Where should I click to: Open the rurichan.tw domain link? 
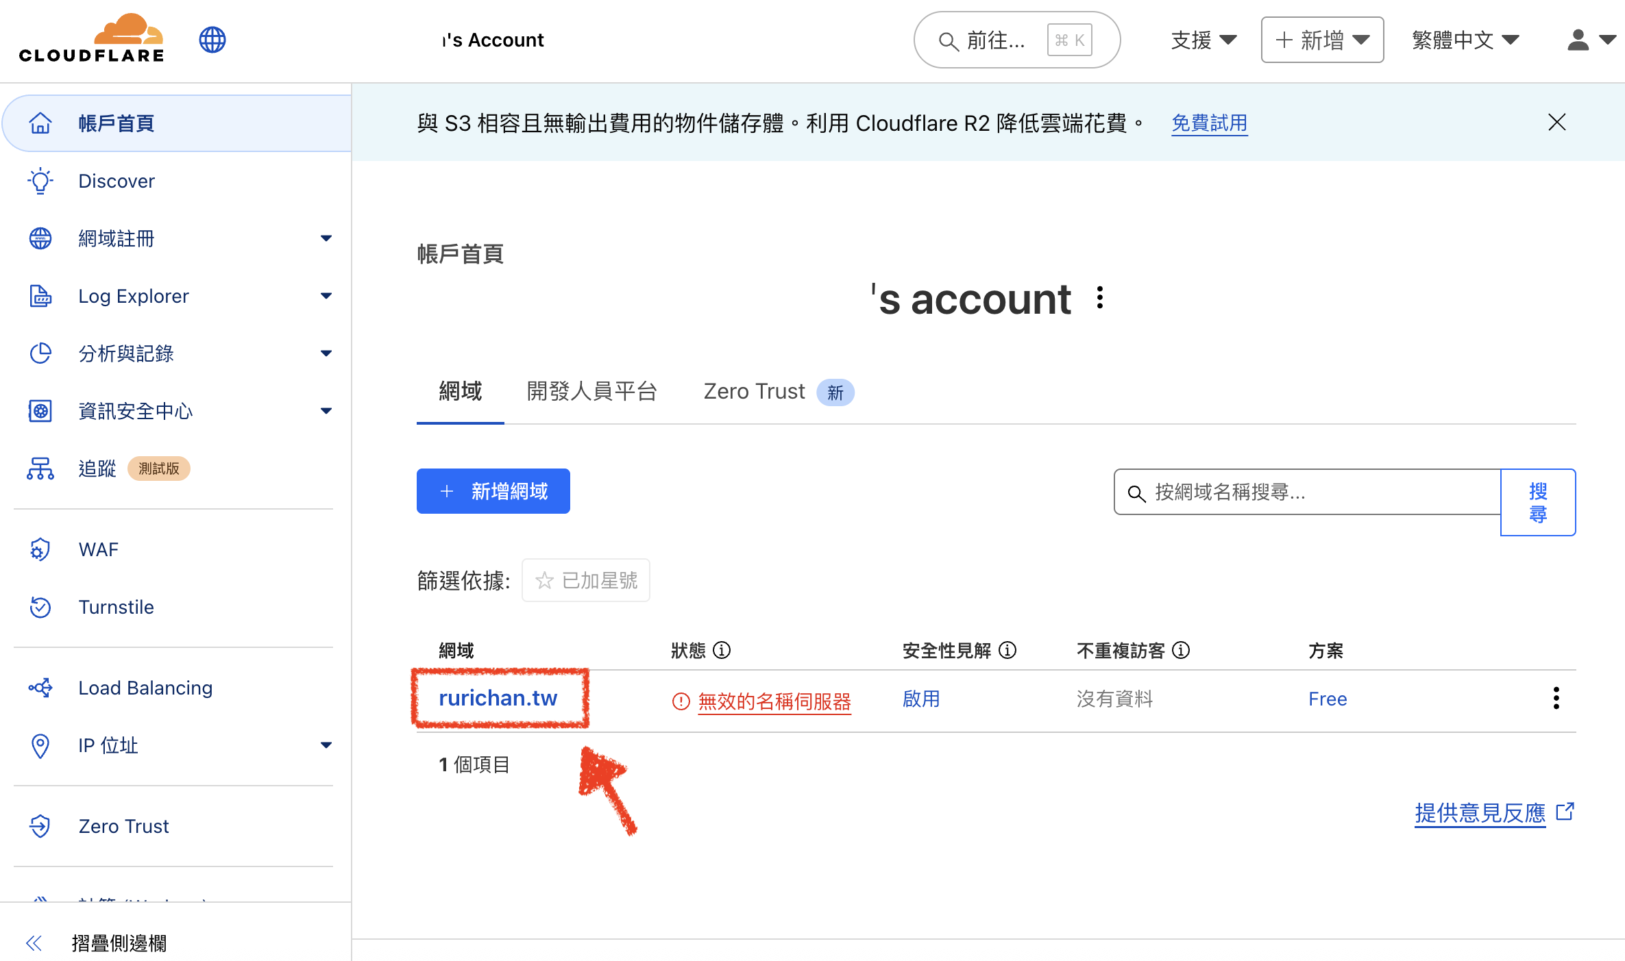point(498,698)
